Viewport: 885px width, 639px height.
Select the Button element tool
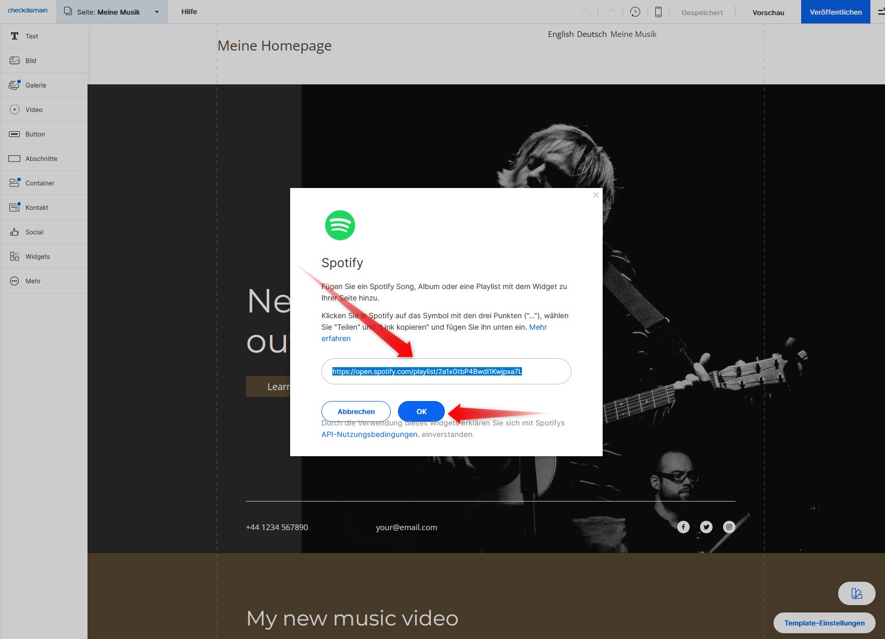pos(35,134)
